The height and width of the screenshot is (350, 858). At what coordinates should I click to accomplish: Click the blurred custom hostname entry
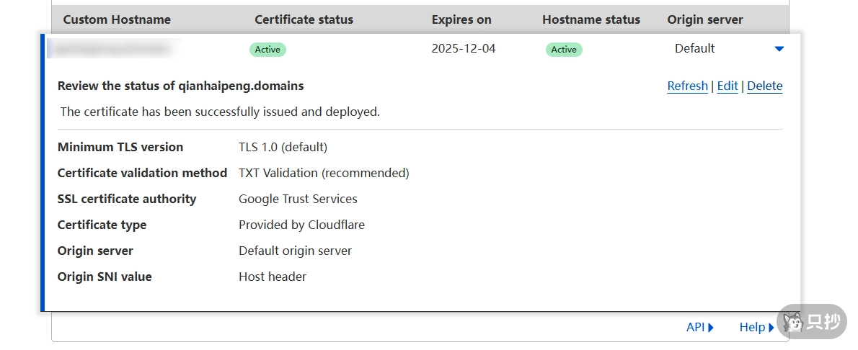111,49
